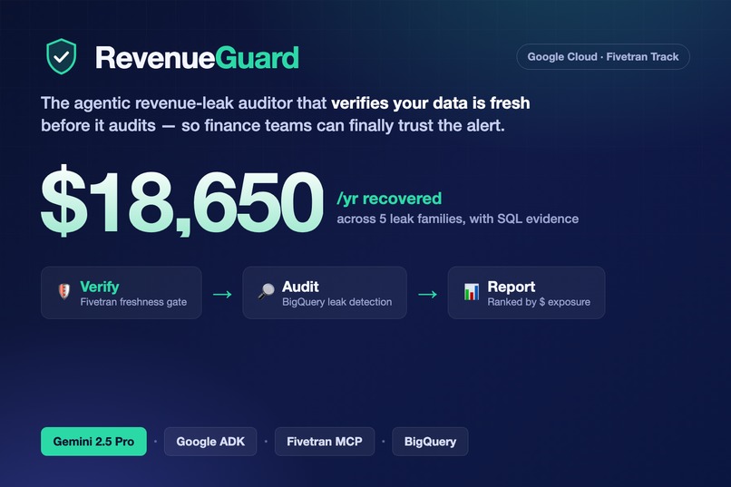The image size is (731, 487).
Task: Select the Google Cloud · Fivetran Track badge
Action: [603, 57]
